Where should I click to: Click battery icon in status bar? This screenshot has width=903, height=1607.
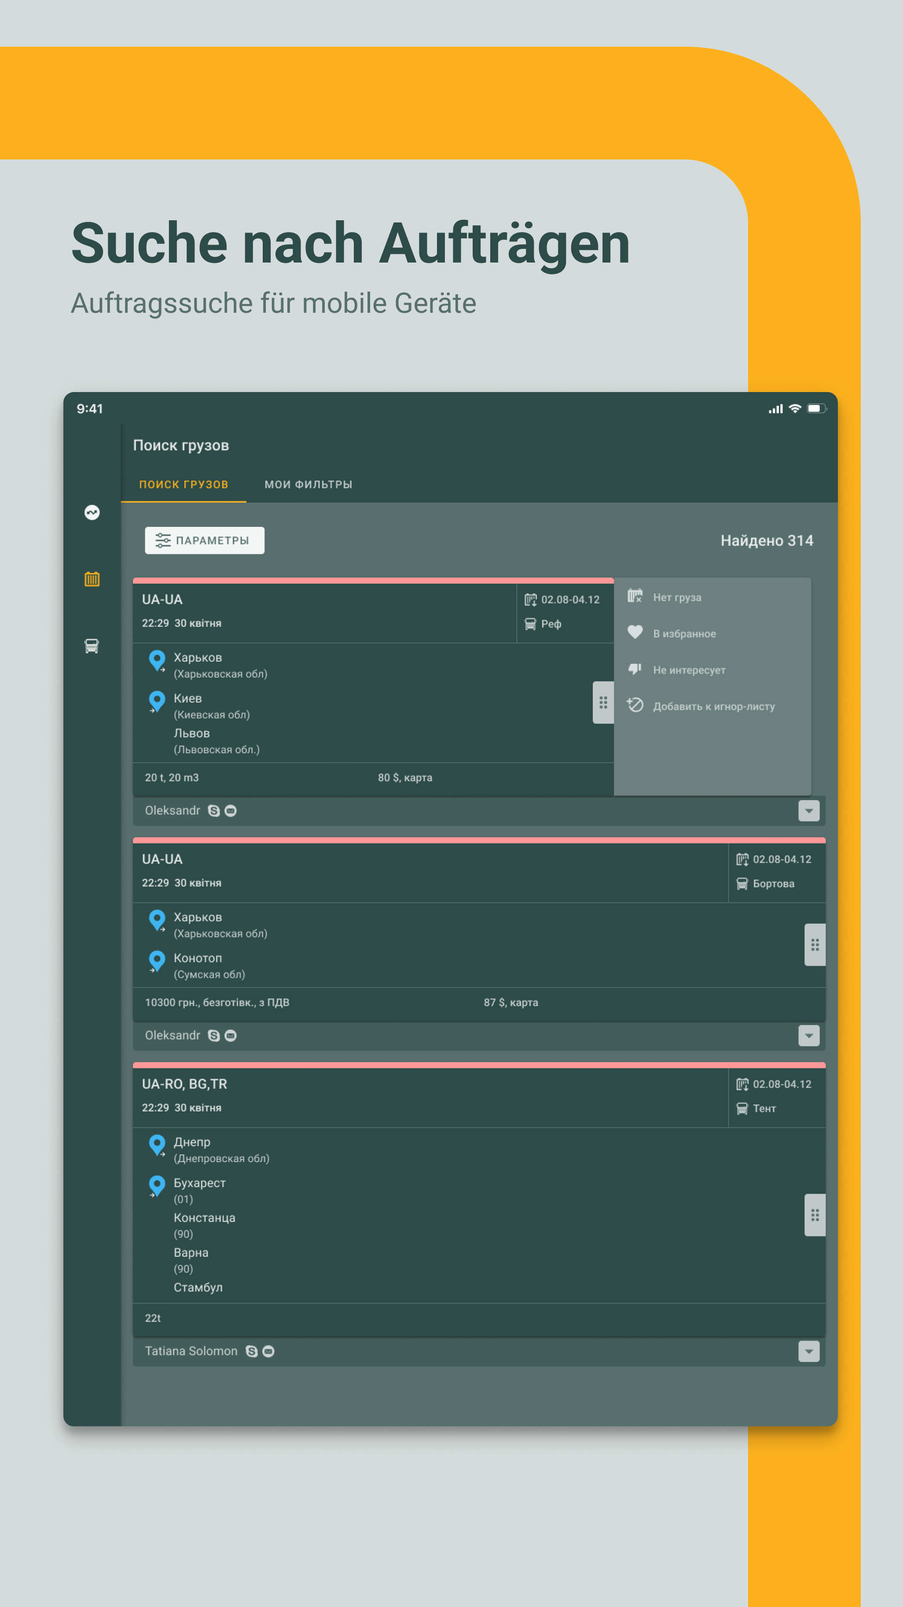coord(817,409)
